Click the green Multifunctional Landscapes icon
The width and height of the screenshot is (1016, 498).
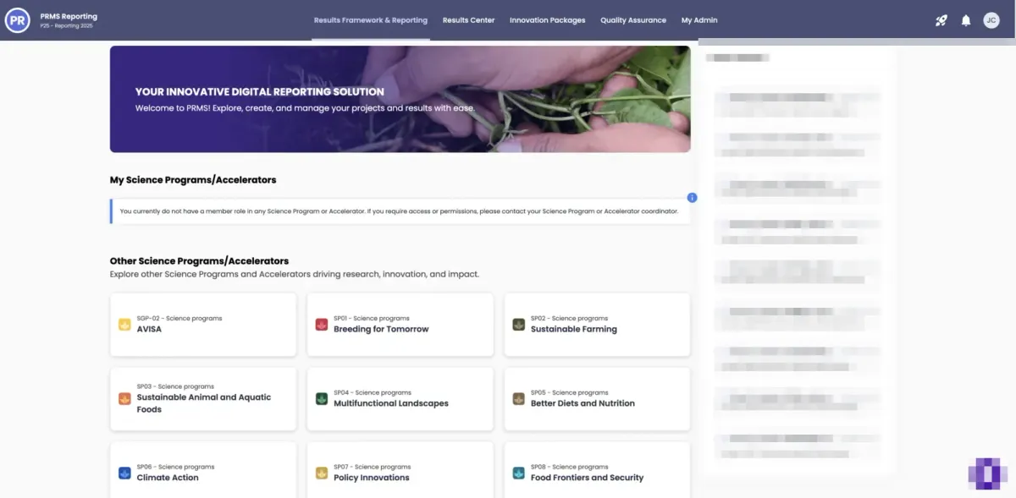point(321,399)
